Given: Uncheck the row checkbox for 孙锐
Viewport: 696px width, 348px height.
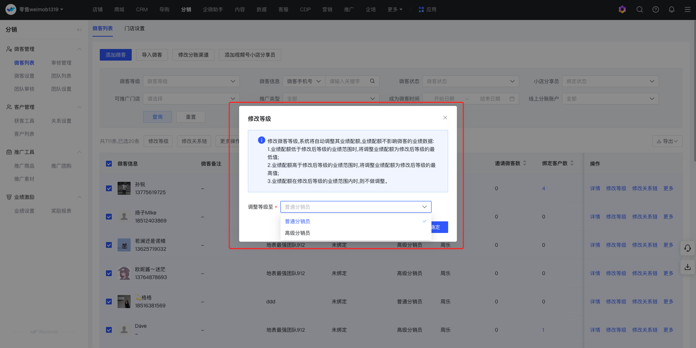Looking at the screenshot, I should tap(109, 188).
